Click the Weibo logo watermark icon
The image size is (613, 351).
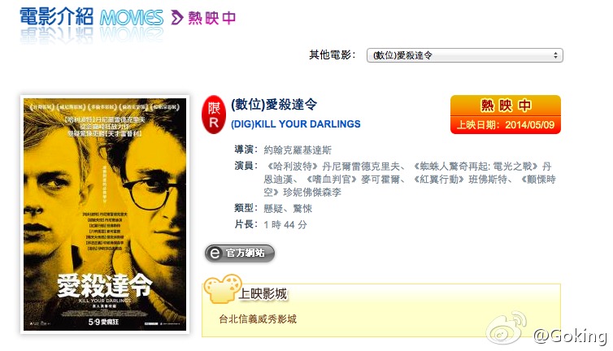(506, 328)
